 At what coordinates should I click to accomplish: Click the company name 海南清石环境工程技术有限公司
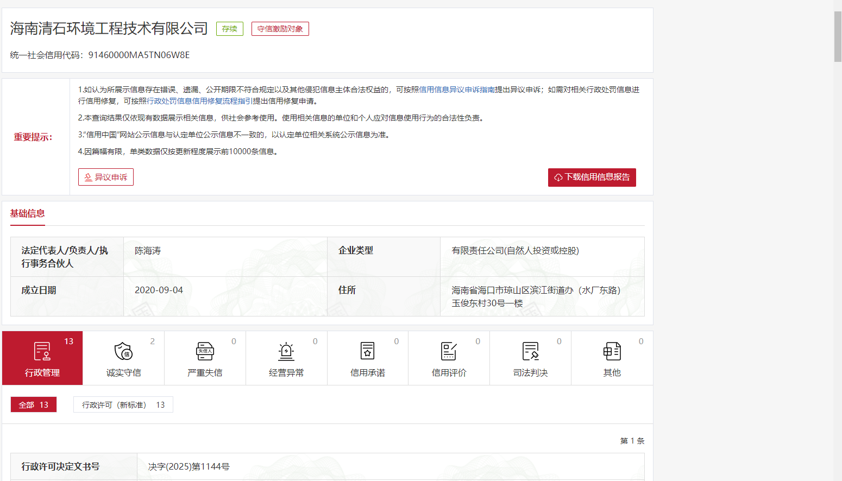[x=109, y=28]
